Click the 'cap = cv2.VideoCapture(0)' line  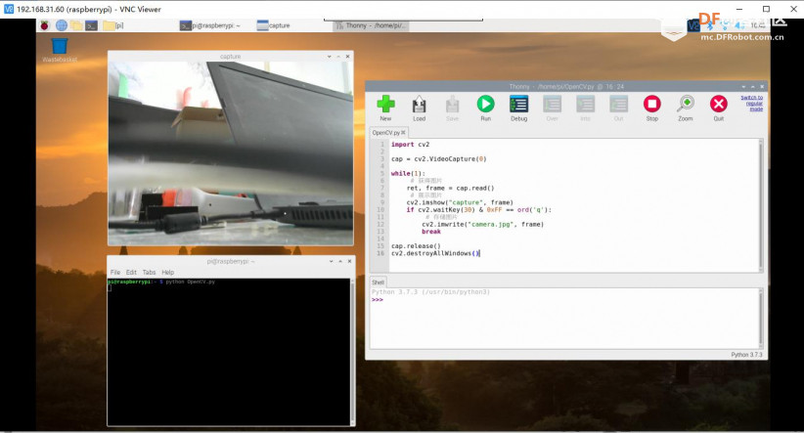438,159
